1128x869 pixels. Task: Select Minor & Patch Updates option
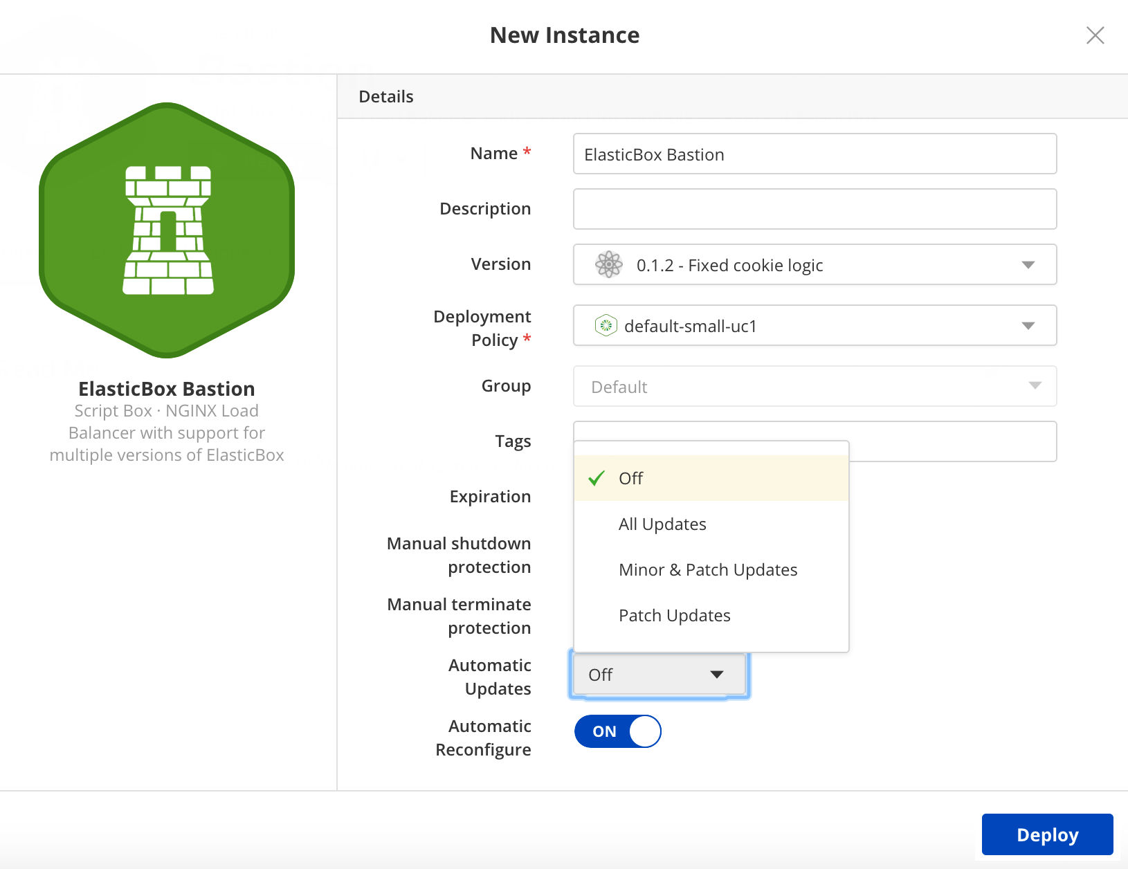coord(711,569)
